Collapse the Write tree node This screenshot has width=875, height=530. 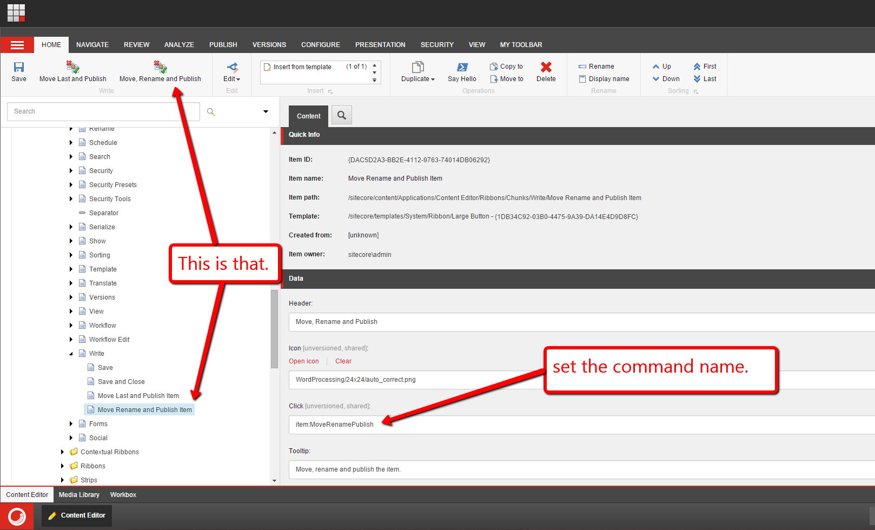tap(71, 354)
